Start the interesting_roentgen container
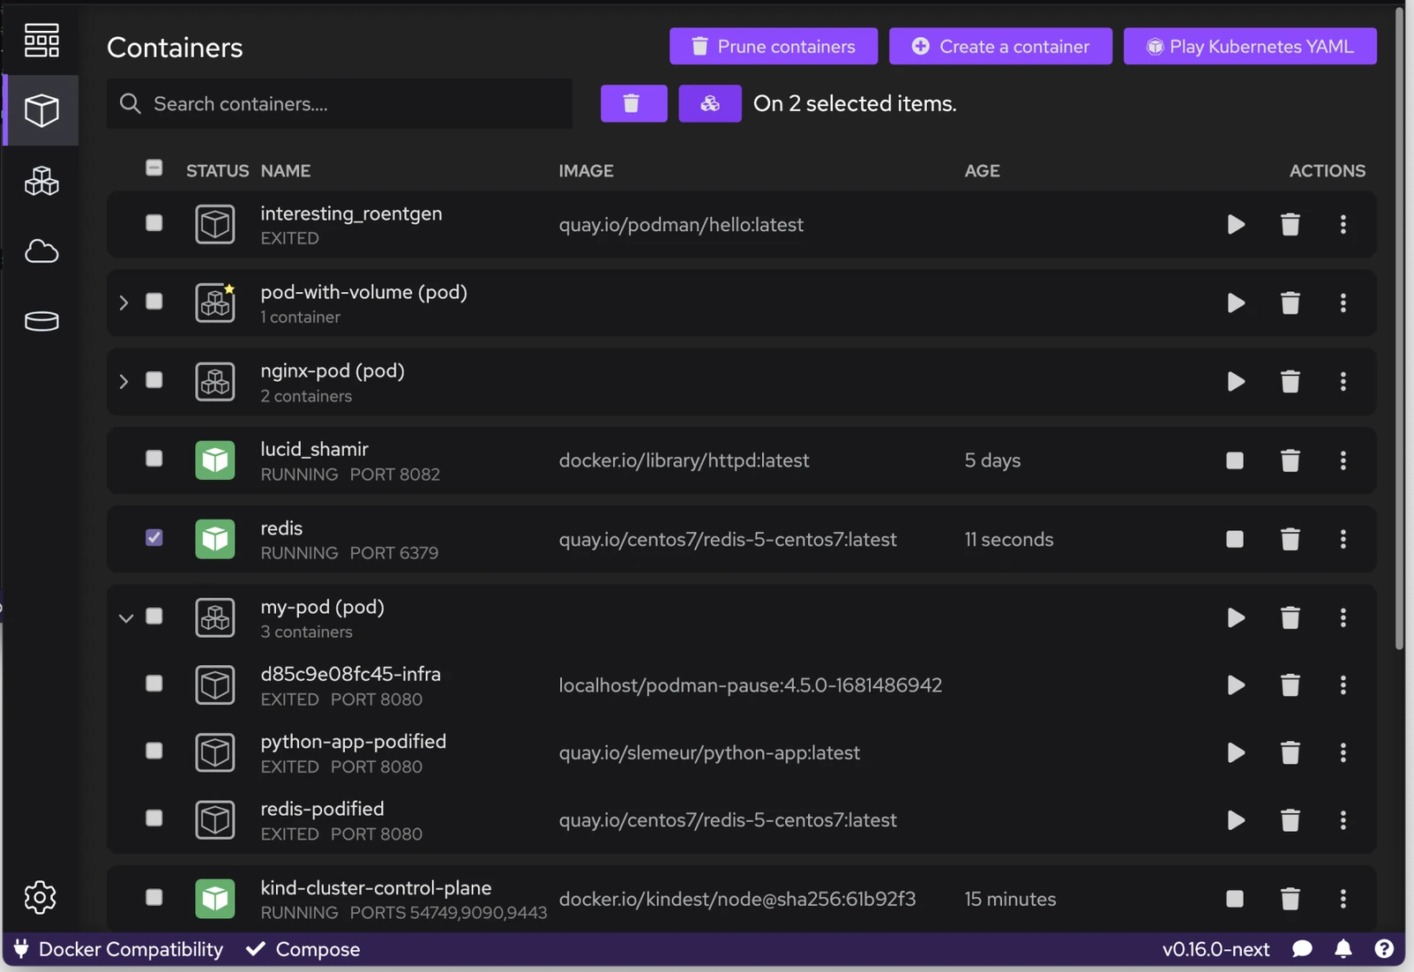The image size is (1414, 972). (x=1236, y=225)
